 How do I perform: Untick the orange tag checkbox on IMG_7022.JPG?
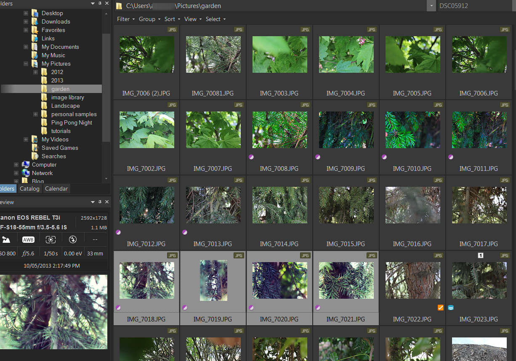pyautogui.click(x=441, y=308)
